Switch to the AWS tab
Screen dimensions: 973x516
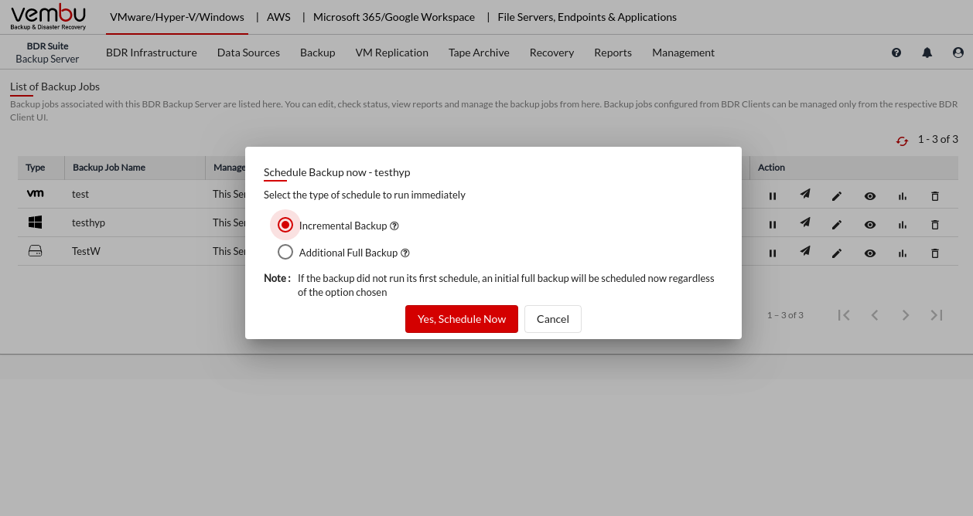coord(278,17)
